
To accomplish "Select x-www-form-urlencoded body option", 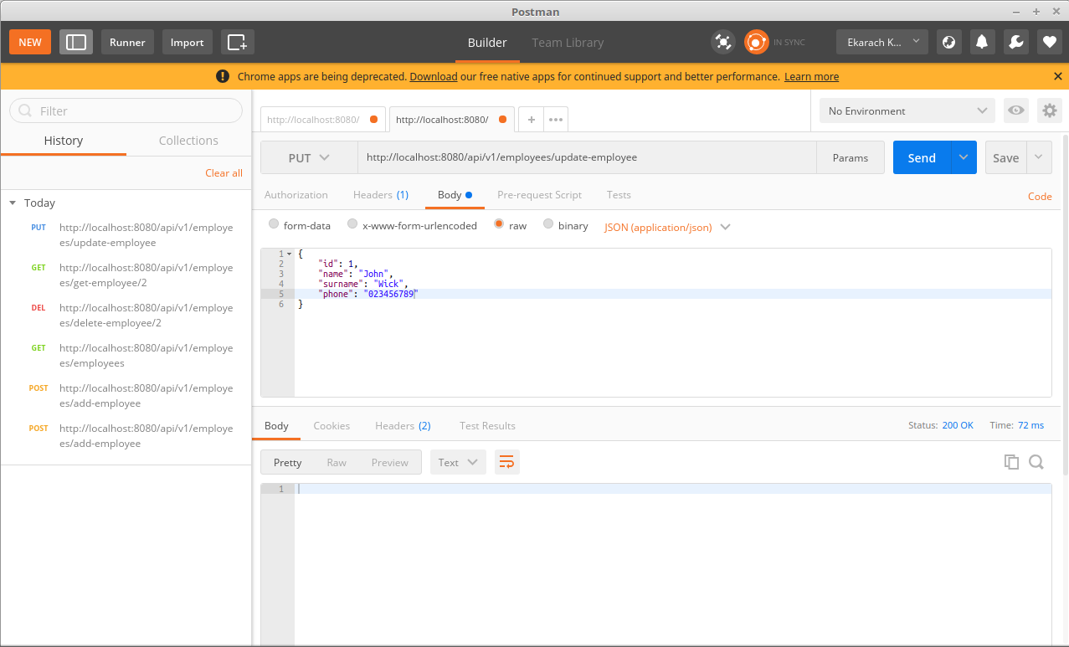I will (352, 224).
